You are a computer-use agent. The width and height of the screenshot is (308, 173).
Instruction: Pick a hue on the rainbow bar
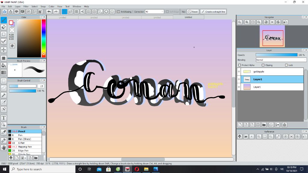(44, 38)
